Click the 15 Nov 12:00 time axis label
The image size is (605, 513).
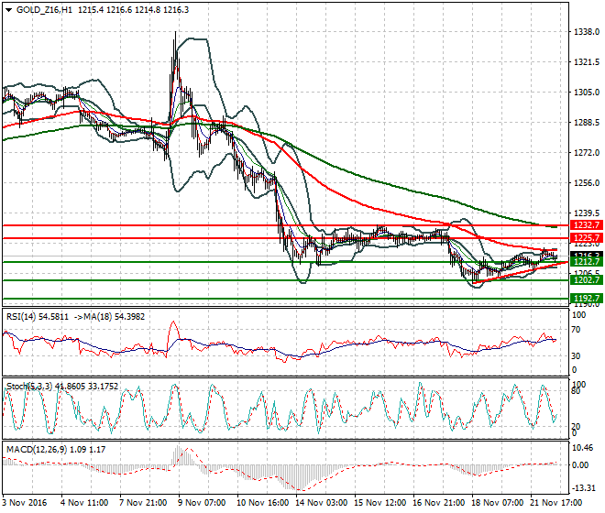pos(380,503)
